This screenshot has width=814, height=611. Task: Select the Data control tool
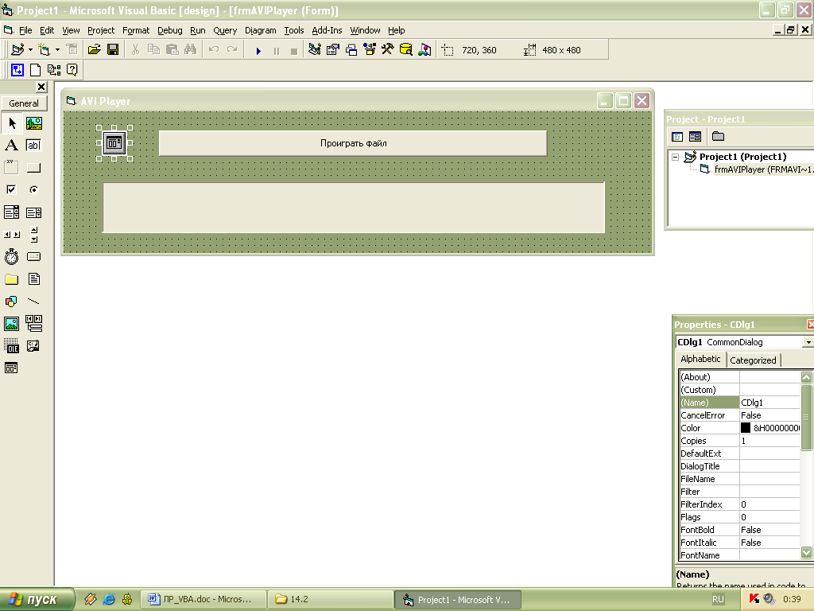pyautogui.click(x=33, y=324)
